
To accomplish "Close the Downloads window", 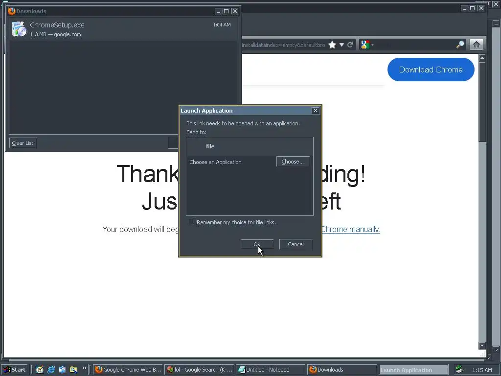I will 235,11.
